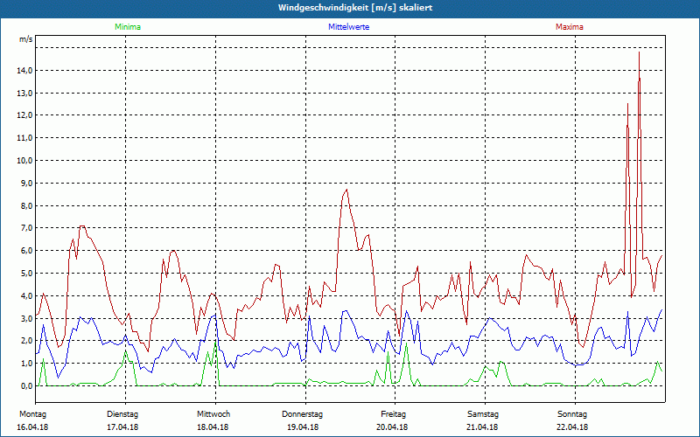The width and height of the screenshot is (700, 437).
Task: Click the date 22.04.18
Action: (572, 427)
